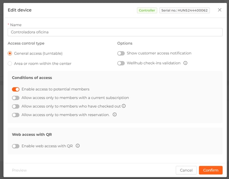Close the Edit device dialog
The width and height of the screenshot is (229, 179).
tap(219, 10)
